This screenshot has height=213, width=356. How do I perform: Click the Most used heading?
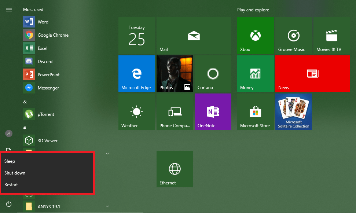[33, 10]
